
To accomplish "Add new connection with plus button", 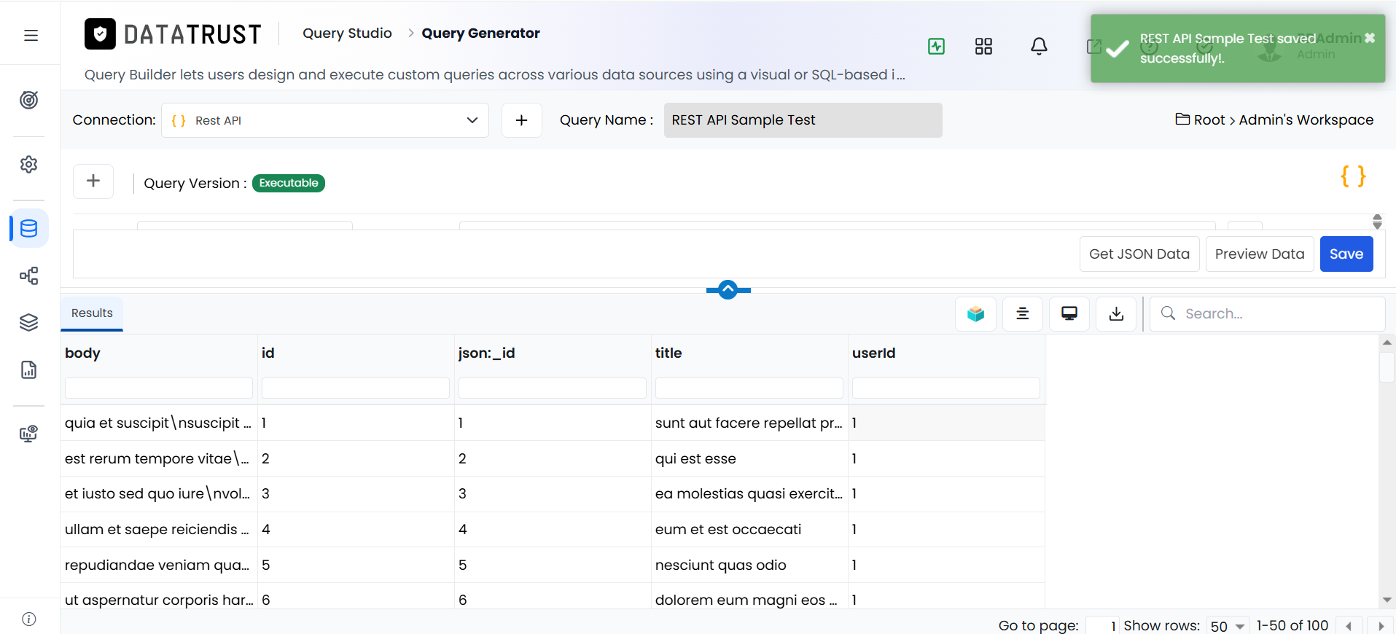I will [x=522, y=120].
